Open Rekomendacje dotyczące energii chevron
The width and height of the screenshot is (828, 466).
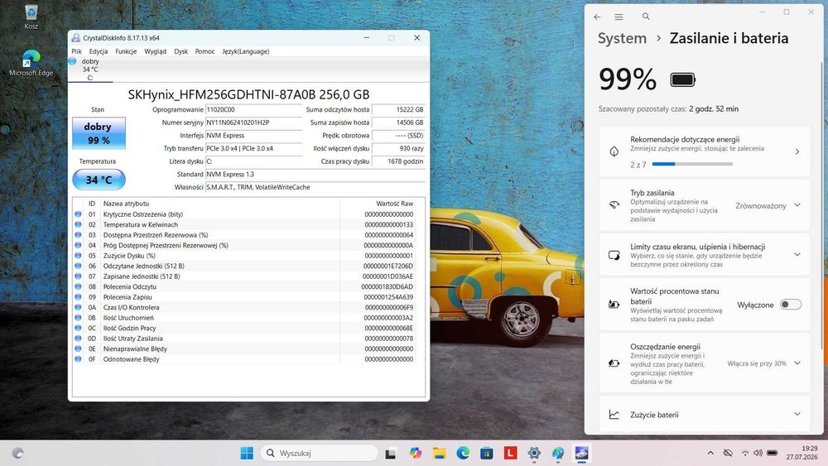tap(797, 151)
